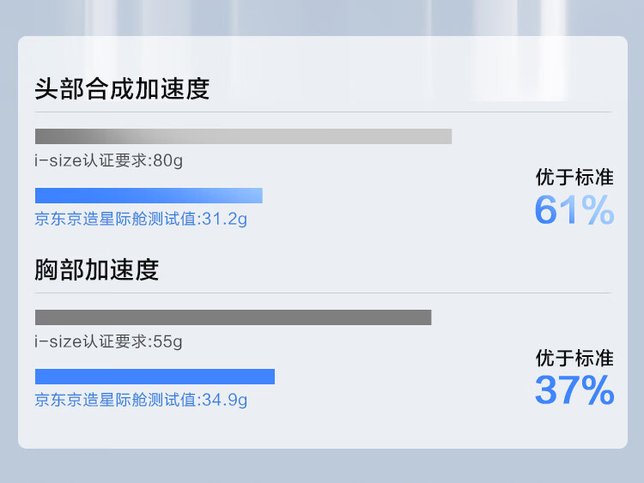Click 优于标准 above 61%
This screenshot has height=483, width=644.
[x=574, y=178]
